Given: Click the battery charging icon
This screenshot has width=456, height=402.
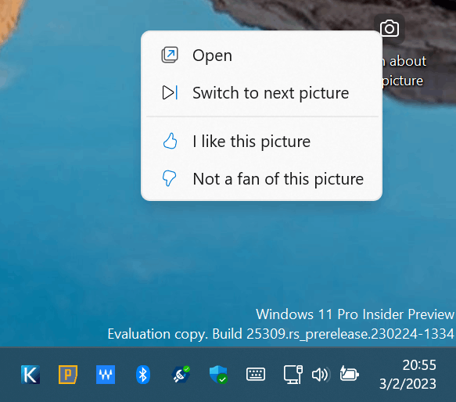Looking at the screenshot, I should pyautogui.click(x=350, y=374).
